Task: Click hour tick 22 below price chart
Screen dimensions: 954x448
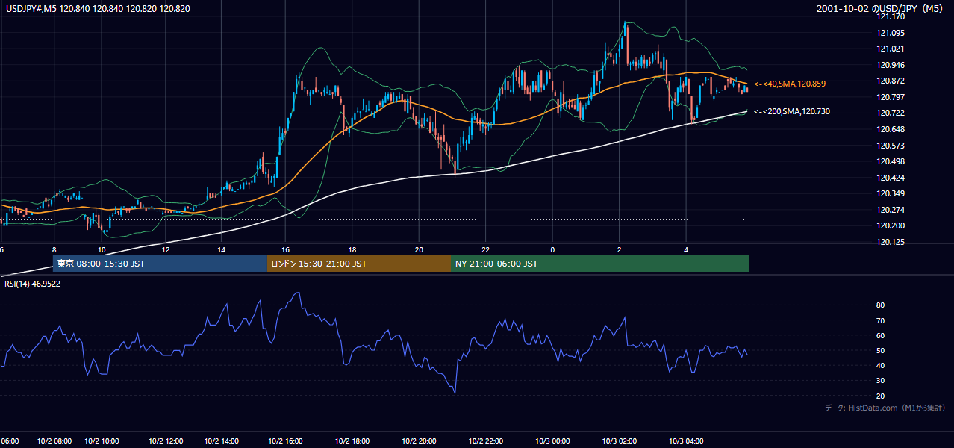Action: tap(485, 249)
